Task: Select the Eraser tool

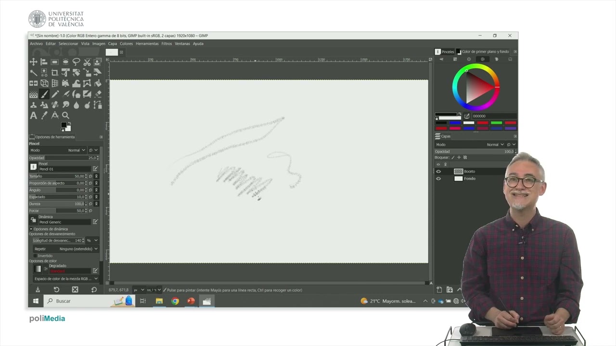Action: [97, 94]
